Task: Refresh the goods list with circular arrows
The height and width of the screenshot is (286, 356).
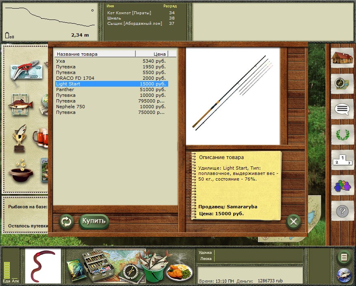Action: 66,222
